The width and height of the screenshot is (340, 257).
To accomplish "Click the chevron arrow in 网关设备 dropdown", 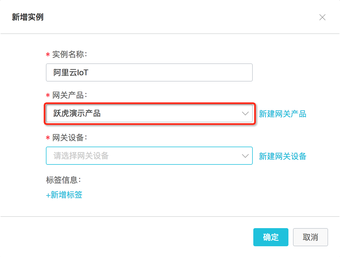I will 245,156.
